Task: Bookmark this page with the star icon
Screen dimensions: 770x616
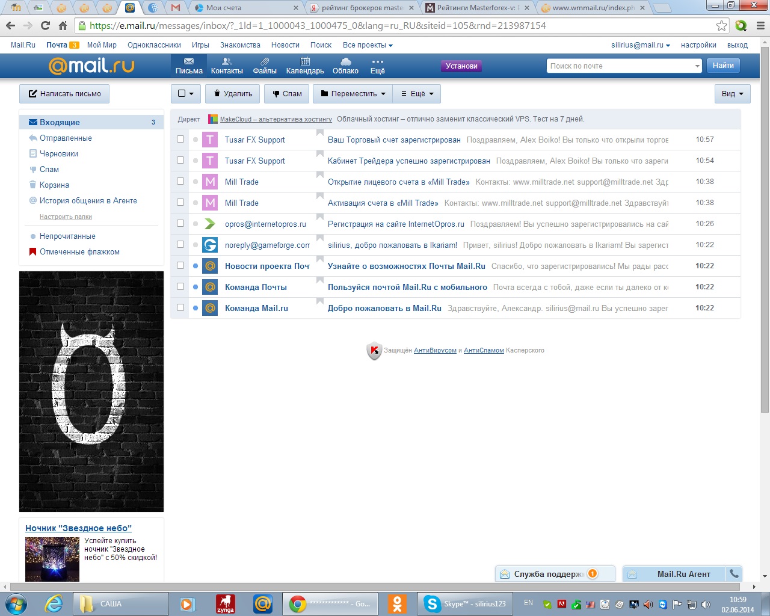Action: pyautogui.click(x=721, y=25)
